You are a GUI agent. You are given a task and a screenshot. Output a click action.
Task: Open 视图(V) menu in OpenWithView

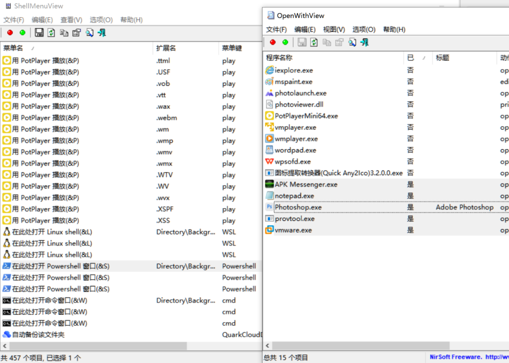click(x=334, y=29)
